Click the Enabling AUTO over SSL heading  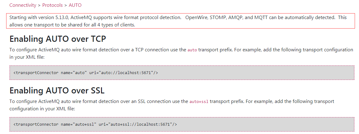click(x=57, y=91)
